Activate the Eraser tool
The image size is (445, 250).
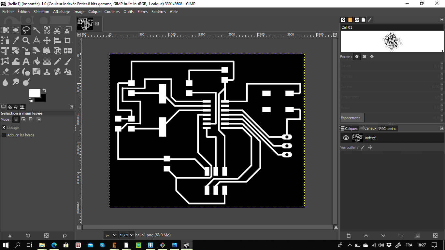click(5, 72)
